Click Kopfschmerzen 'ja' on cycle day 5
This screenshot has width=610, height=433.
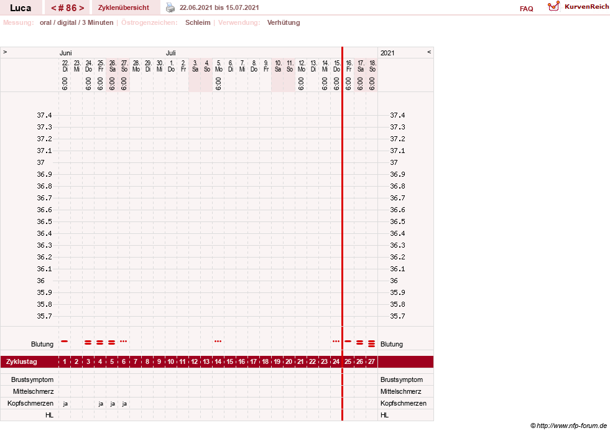pos(113,404)
